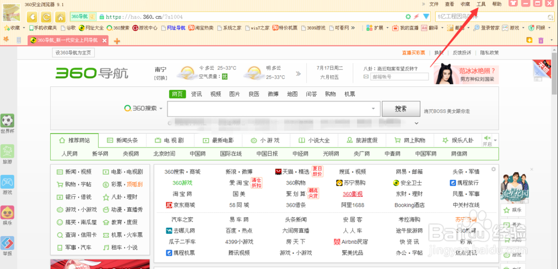Screen dimensions: 558x269
Task: Click the green secure lock icon in address bar
Action: (102, 17)
